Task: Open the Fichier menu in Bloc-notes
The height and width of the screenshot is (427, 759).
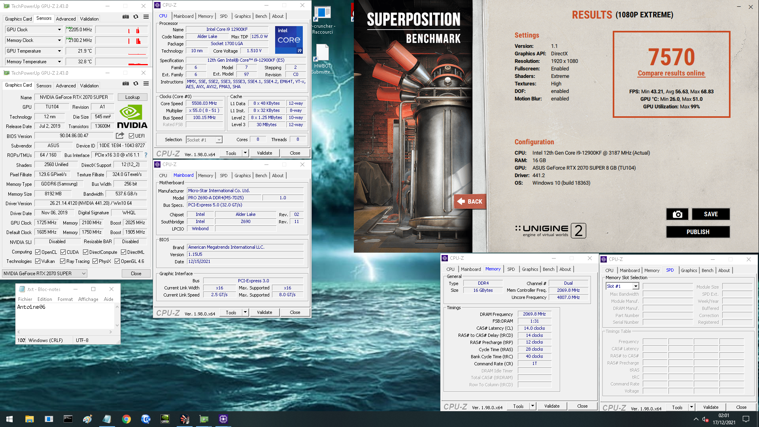Action: pyautogui.click(x=25, y=299)
